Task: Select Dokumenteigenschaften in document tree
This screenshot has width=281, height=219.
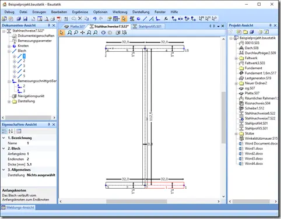Action: point(36,36)
